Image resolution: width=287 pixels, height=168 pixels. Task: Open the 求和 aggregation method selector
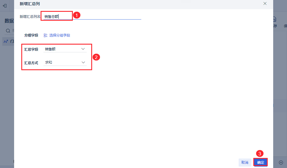[x=65, y=63]
